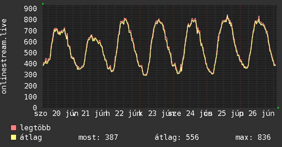
Task: Click the green arrow ending the x-axis
Action: 278,108
